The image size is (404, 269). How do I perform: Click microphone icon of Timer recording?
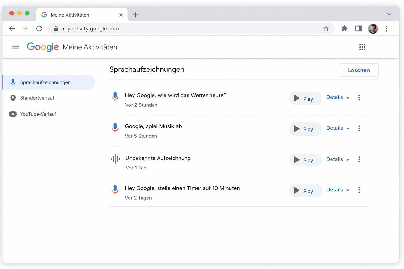(115, 189)
